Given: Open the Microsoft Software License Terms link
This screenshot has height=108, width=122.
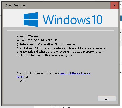Looking at the screenshot, I should (74, 73).
